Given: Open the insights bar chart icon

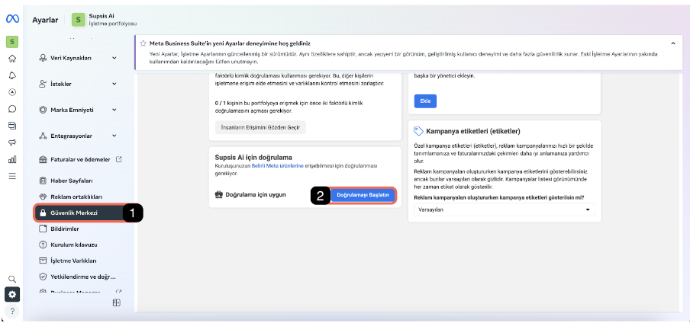Looking at the screenshot, I should (x=12, y=159).
